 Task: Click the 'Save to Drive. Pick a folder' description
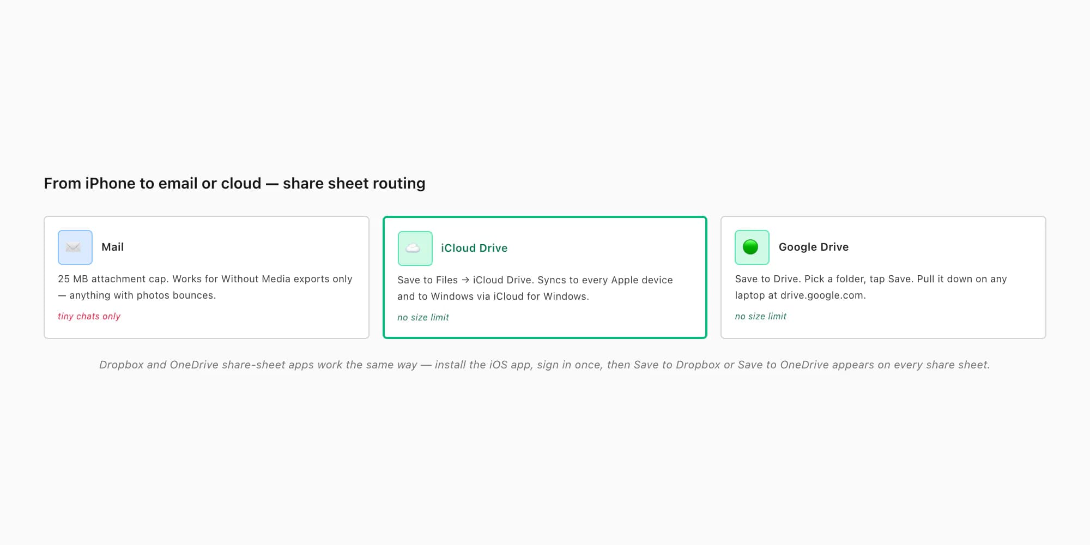point(870,287)
